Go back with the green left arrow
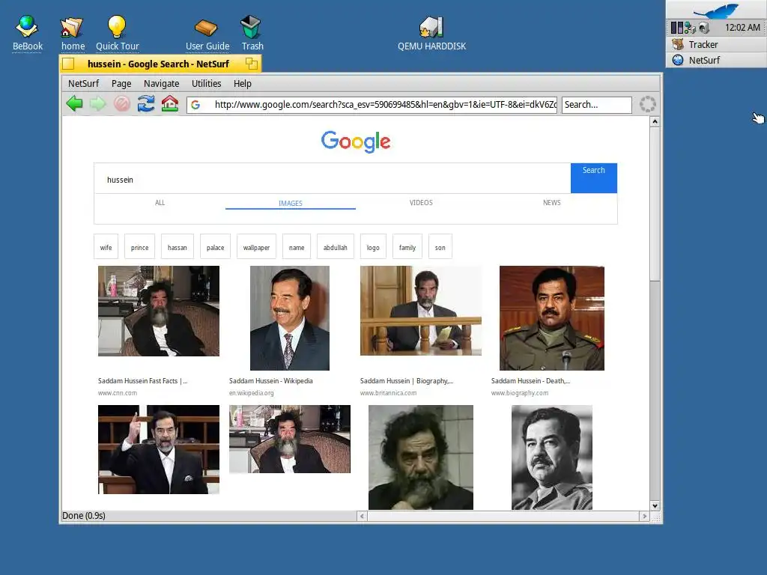 (x=74, y=103)
